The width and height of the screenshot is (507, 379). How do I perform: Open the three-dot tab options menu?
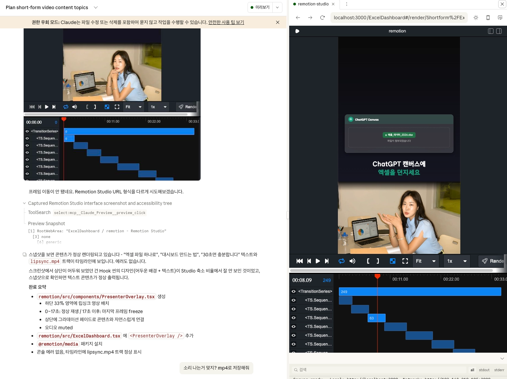pyautogui.click(x=347, y=4)
